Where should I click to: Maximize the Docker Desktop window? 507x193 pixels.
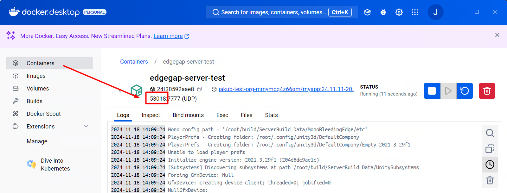click(x=477, y=12)
